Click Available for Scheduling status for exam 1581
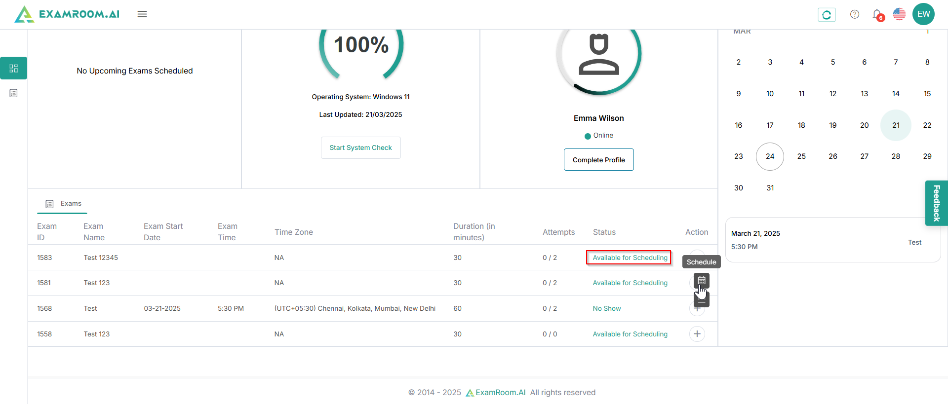This screenshot has height=404, width=948. [630, 283]
